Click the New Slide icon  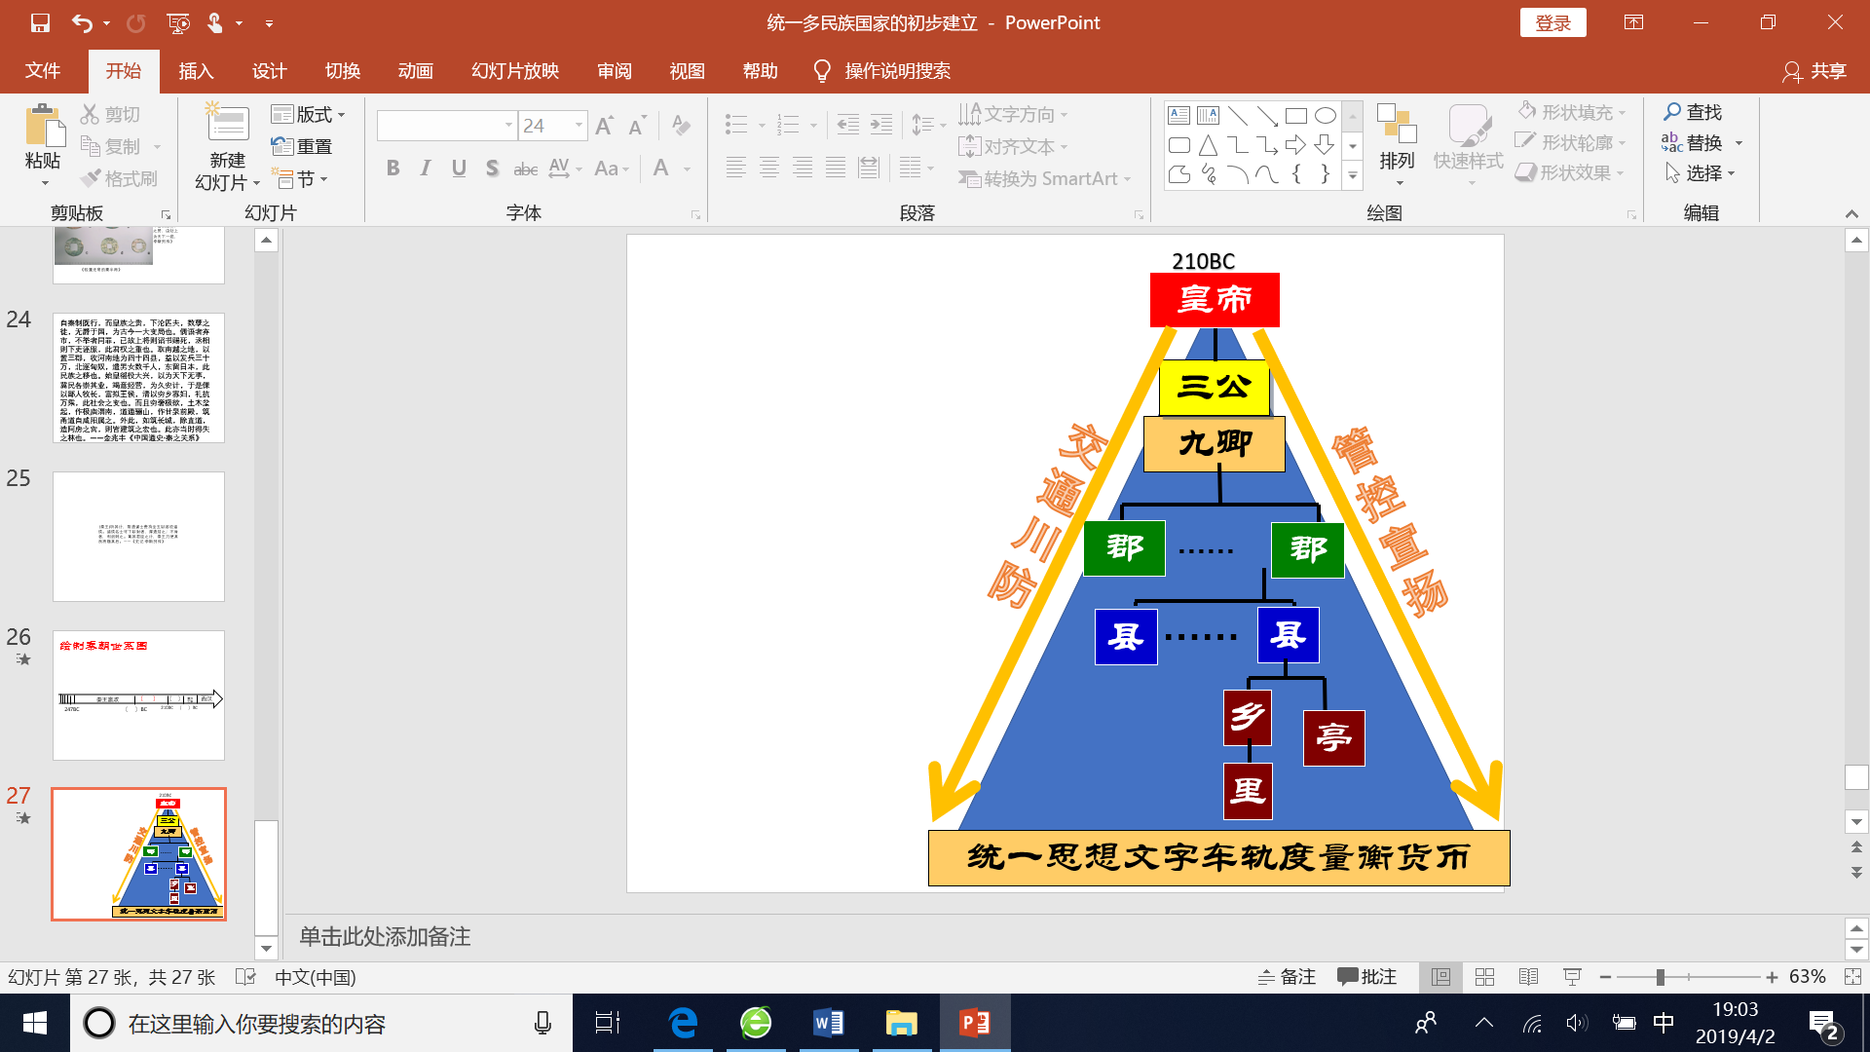228,125
